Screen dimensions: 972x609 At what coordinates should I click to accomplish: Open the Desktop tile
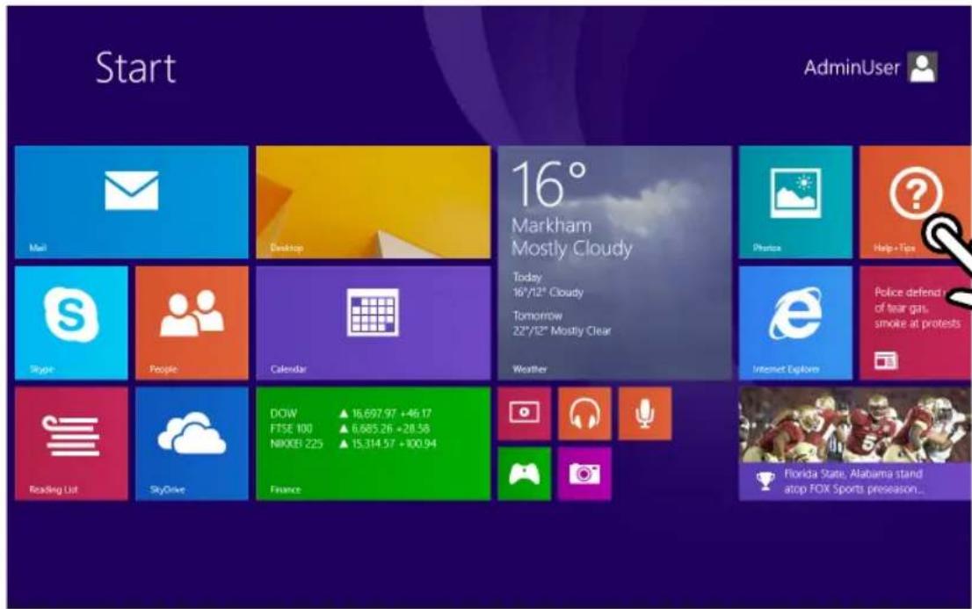[x=374, y=202]
